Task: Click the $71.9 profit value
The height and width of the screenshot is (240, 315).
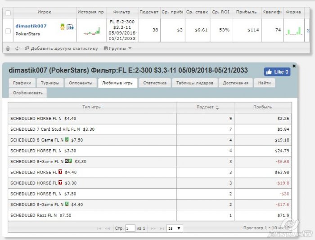Action: [283, 216]
